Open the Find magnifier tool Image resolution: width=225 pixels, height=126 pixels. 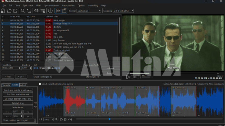point(23,11)
